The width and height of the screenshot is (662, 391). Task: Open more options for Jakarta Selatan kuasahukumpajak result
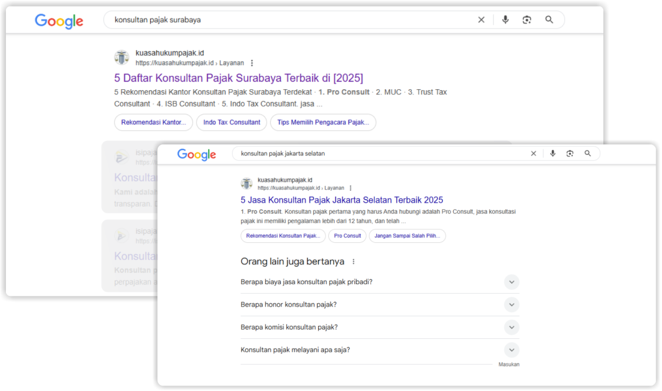[350, 188]
